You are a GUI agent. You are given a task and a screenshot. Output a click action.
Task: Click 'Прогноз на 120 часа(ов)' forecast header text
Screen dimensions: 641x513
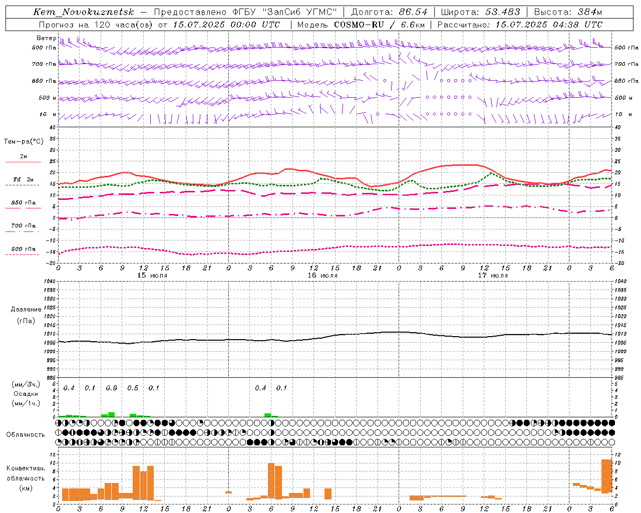tap(96, 25)
